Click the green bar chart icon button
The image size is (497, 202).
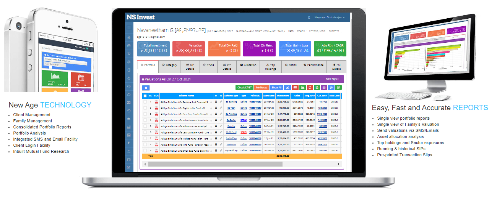302,88
